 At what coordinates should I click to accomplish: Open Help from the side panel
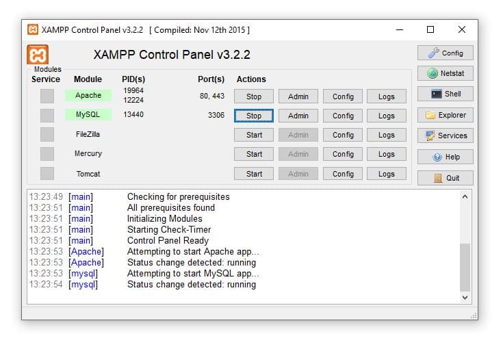445,157
